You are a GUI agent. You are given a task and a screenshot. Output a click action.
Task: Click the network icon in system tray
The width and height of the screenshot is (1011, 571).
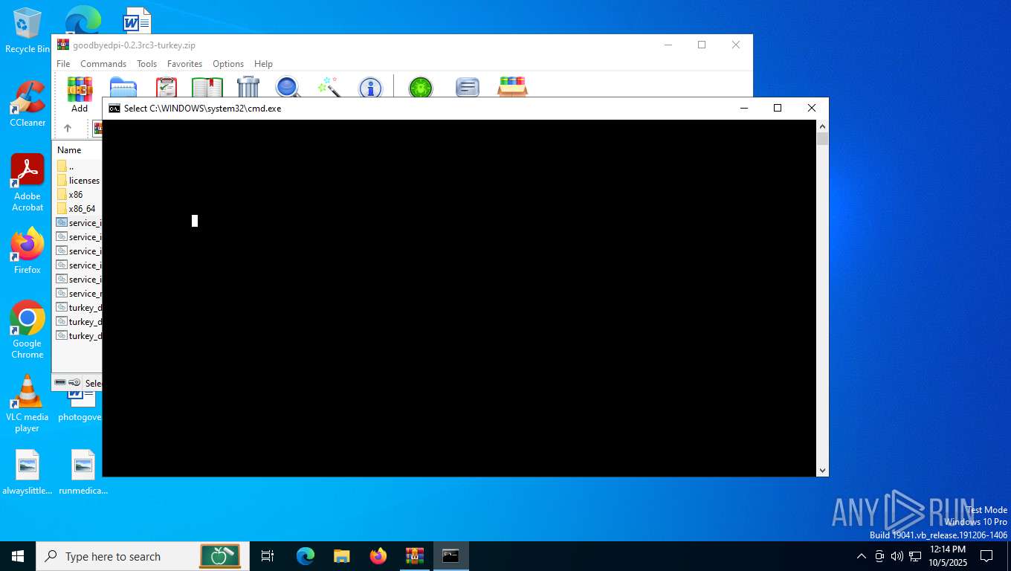click(915, 556)
